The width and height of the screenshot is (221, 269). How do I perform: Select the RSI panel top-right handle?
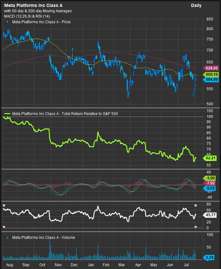point(195,205)
